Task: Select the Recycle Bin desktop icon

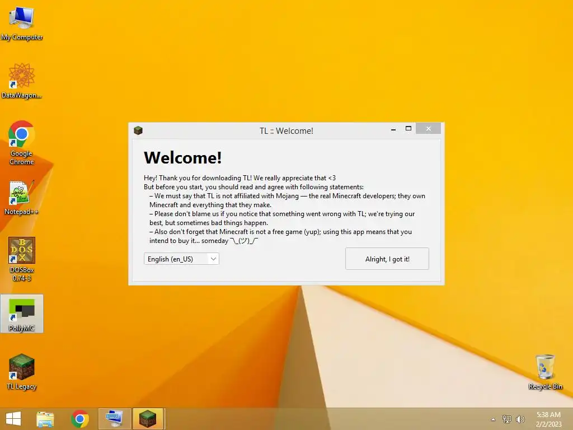Action: 545,372
